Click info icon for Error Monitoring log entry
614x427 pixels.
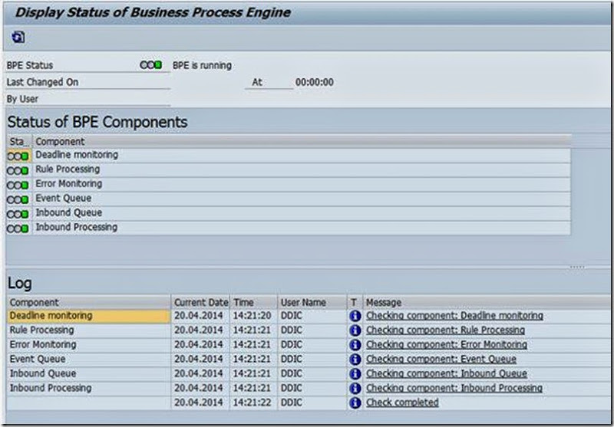355,345
